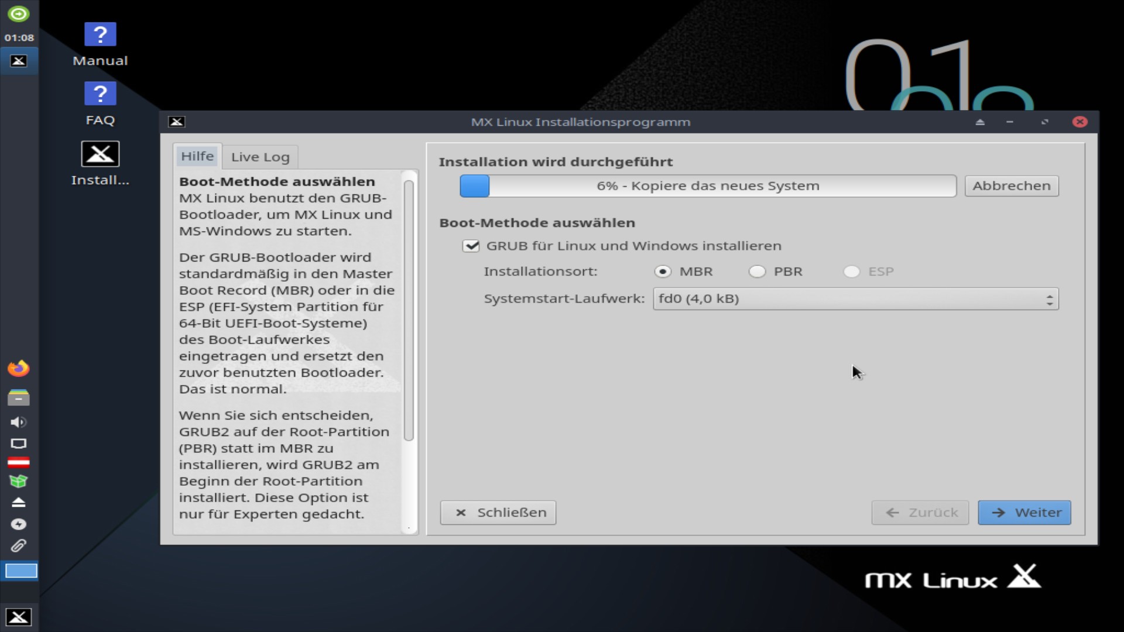Open the green package installer sidebar icon
The image size is (1124, 632).
coord(19,481)
